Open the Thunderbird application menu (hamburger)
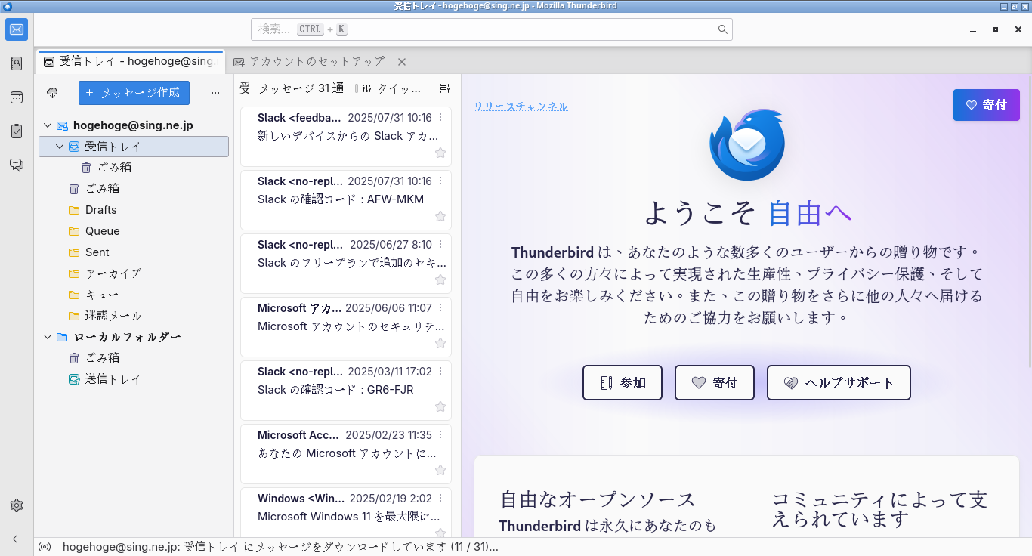The height and width of the screenshot is (556, 1032). pos(946,29)
